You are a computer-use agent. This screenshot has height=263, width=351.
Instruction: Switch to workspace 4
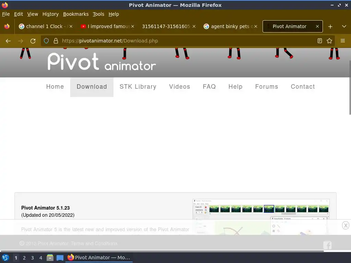41,258
